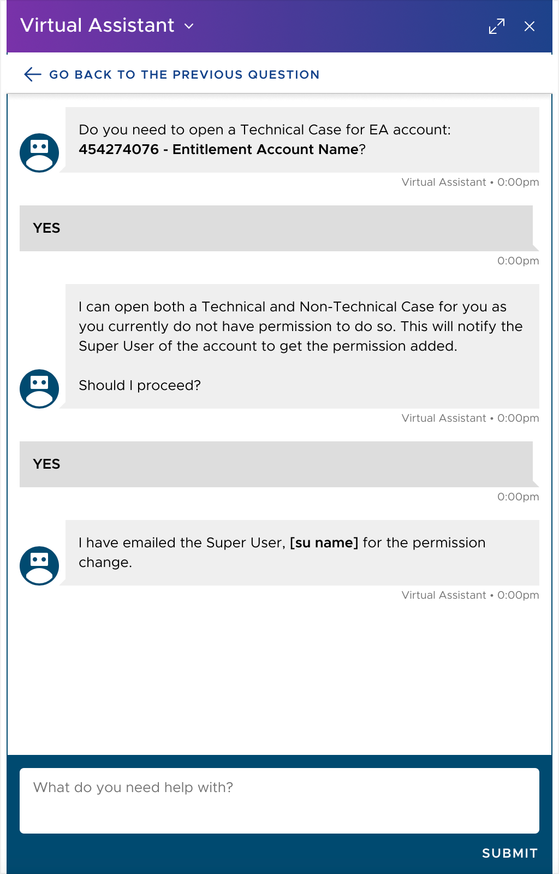The width and height of the screenshot is (559, 874).
Task: Close the Virtual Assistant panel
Action: (x=530, y=26)
